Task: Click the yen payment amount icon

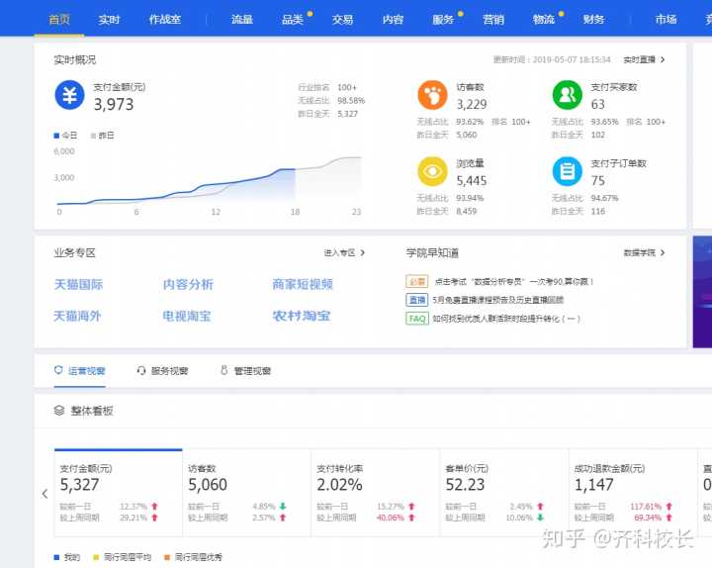Action: click(70, 96)
